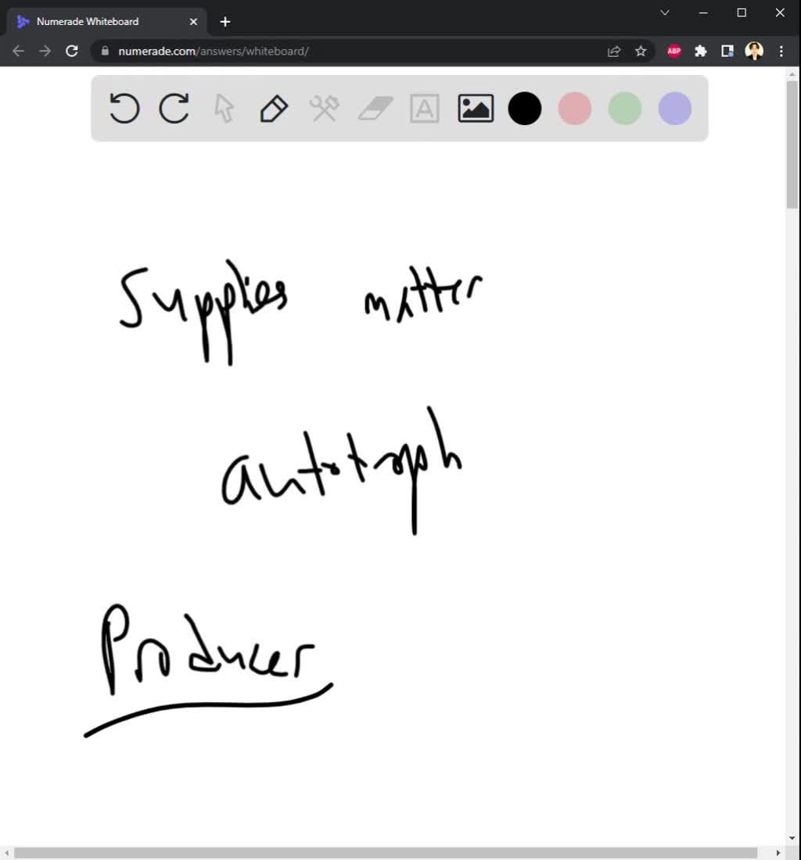Toggle Adblock Plus via its ABP icon
The height and width of the screenshot is (860, 801).
pos(673,50)
